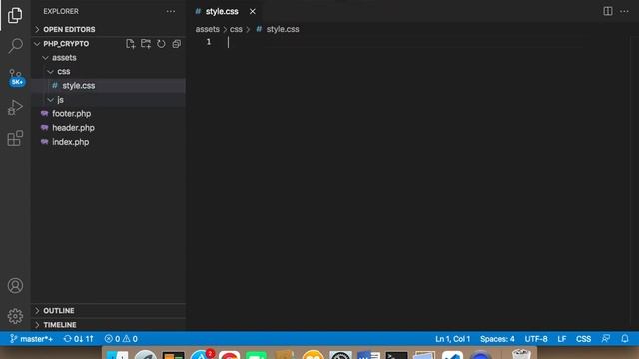The width and height of the screenshot is (639, 359).
Task: Synchronize changes in the status bar
Action: coord(78,339)
